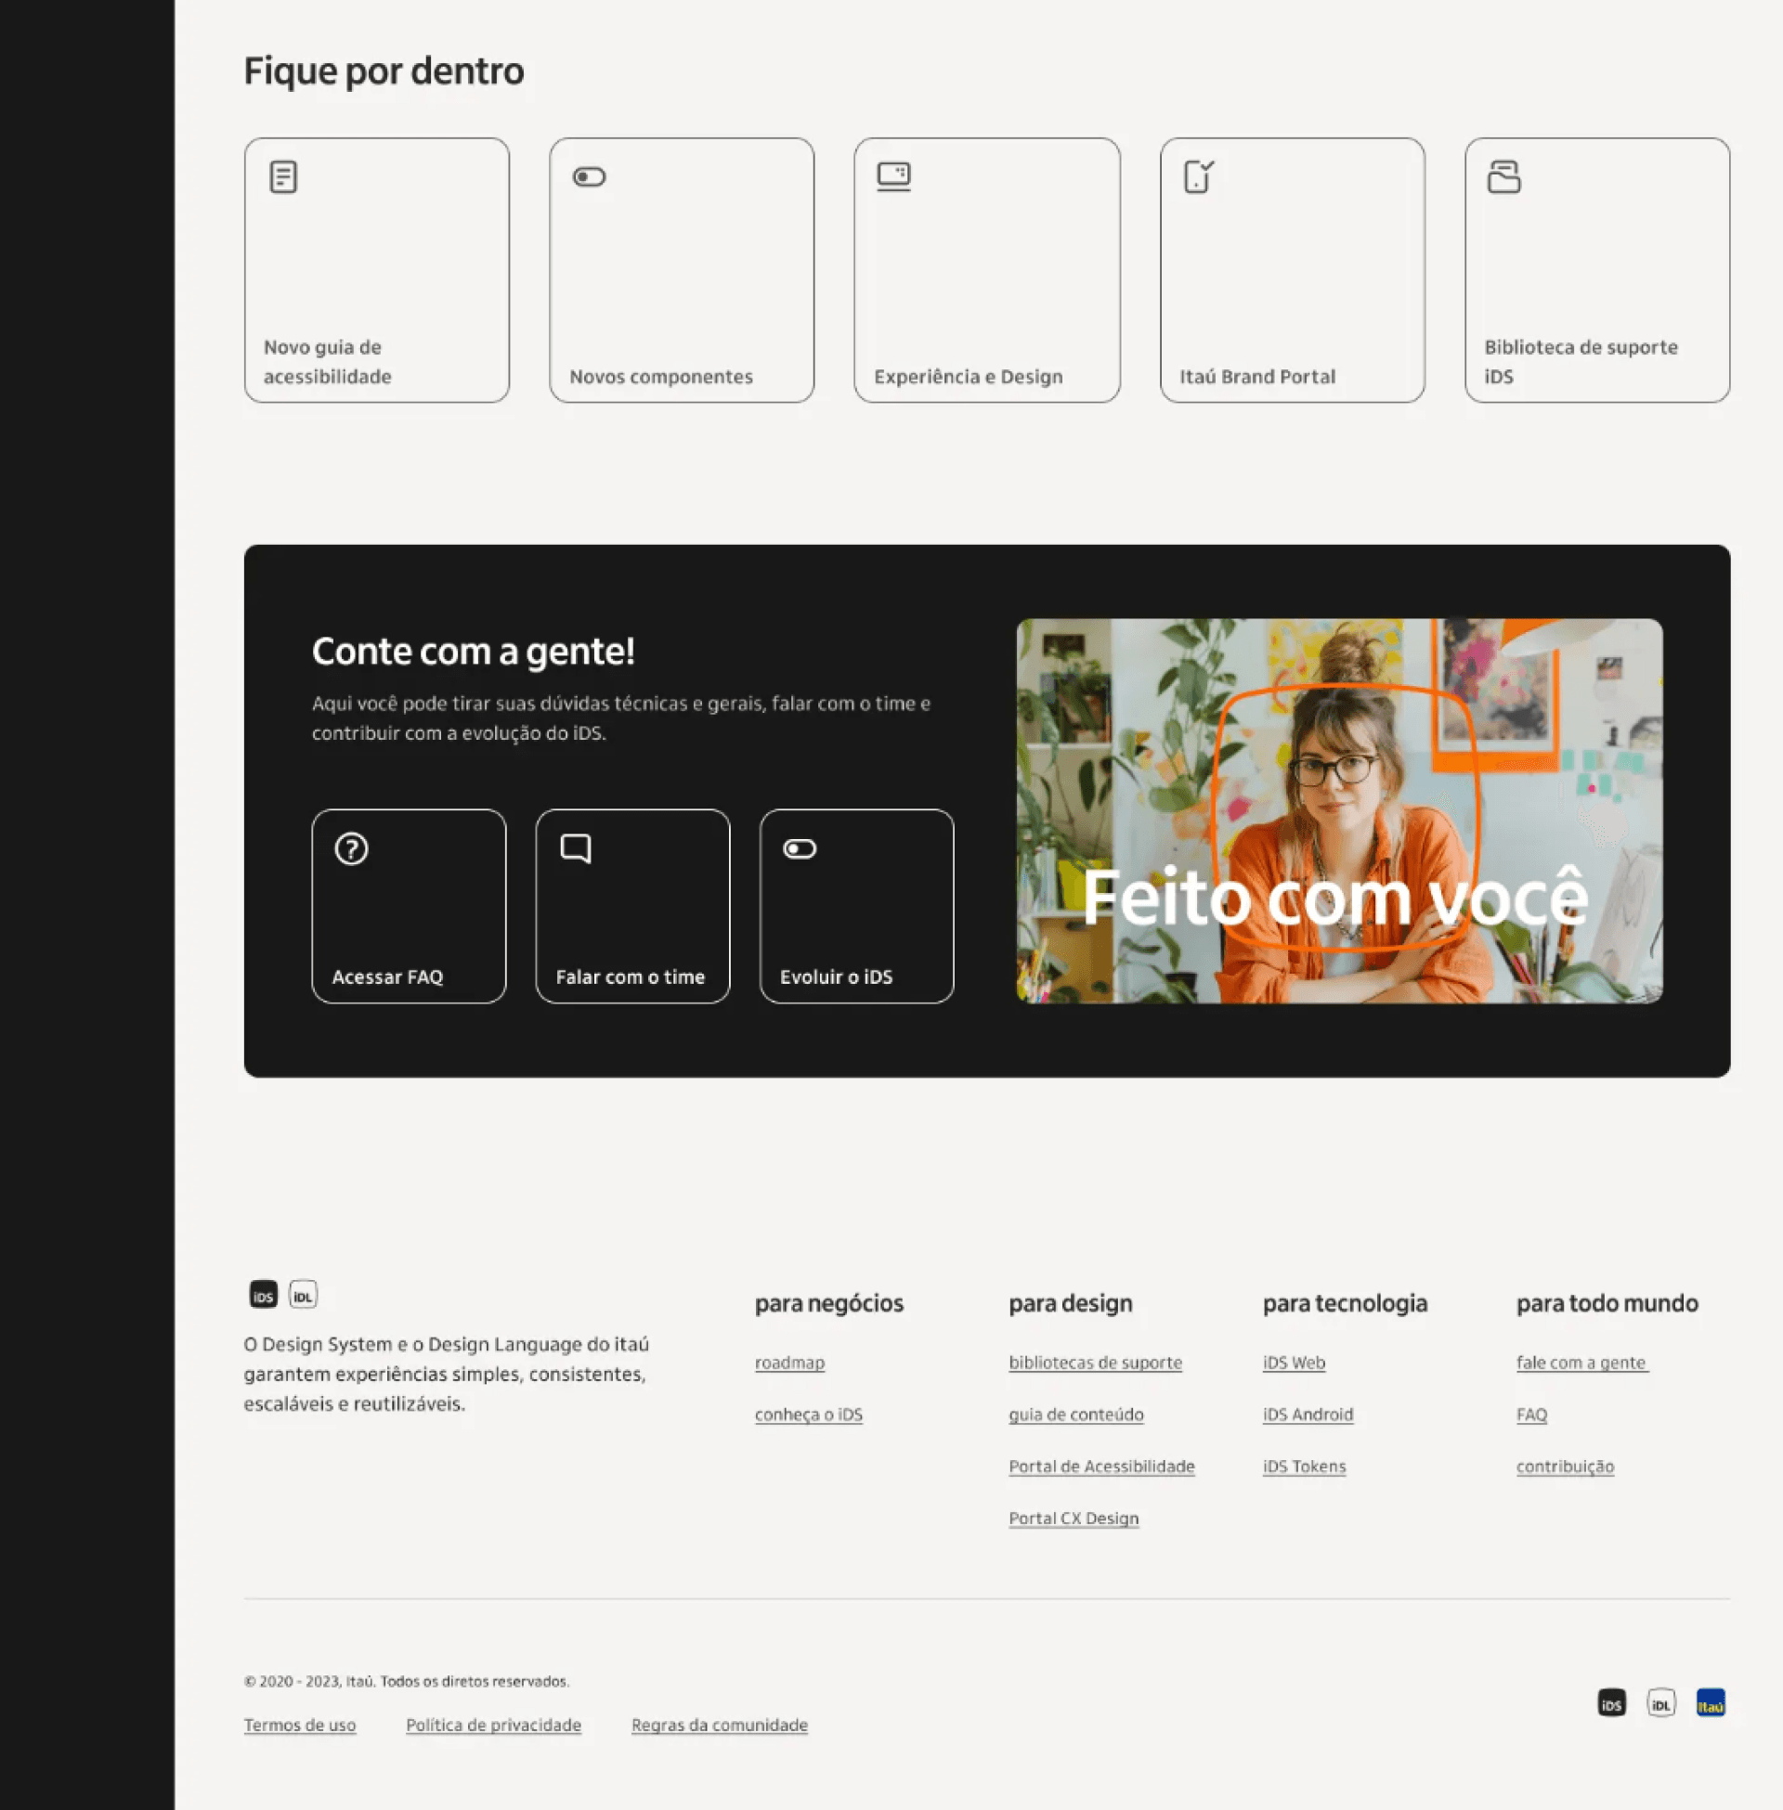1783x1810 pixels.
Task: Click the document icon in accessibility guide card
Action: click(x=283, y=176)
